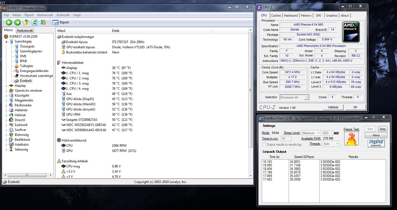Expand the DirectX tree node
This screenshot has width=397, height=210.
[7, 120]
